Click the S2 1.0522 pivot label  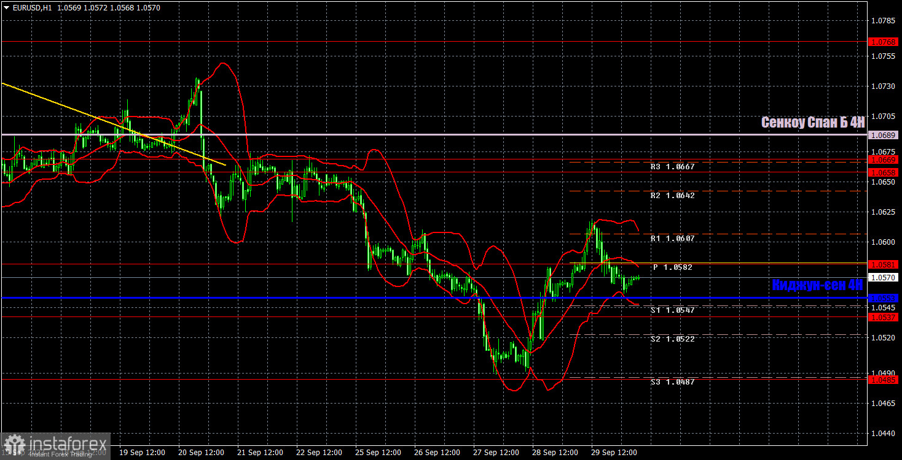point(673,339)
